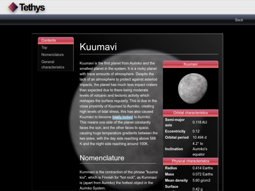Click the 'Mass' row label
Screen dimensions: 255x191
(170, 174)
